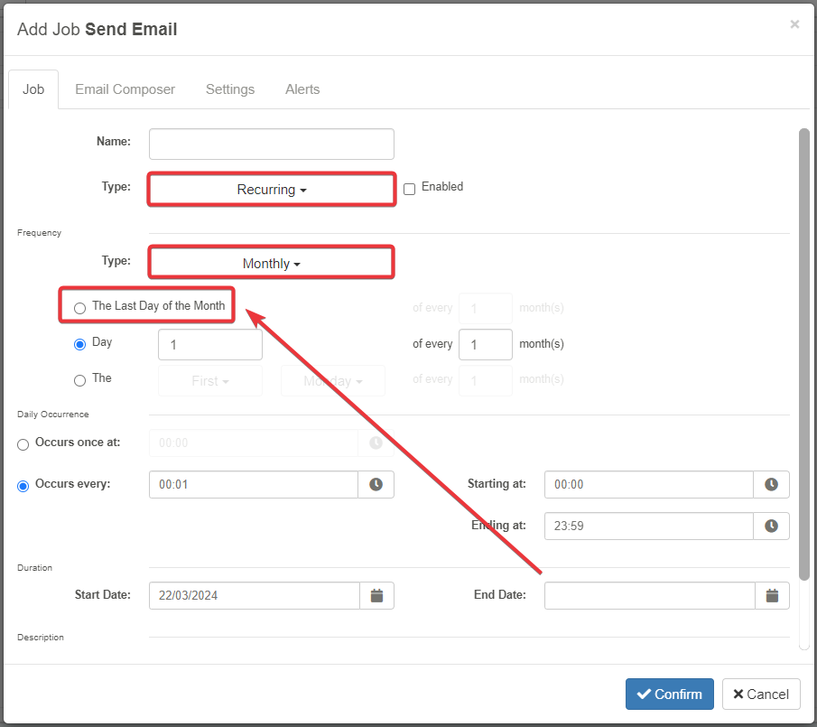
Task: Switch to the Email Composer tab
Action: point(125,89)
